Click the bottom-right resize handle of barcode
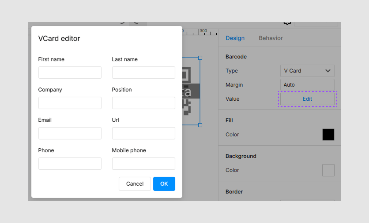Screen dimensions: 369x223 tap(200, 125)
